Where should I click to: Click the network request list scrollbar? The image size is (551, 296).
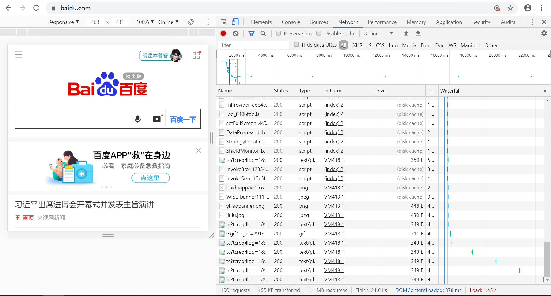click(x=547, y=259)
